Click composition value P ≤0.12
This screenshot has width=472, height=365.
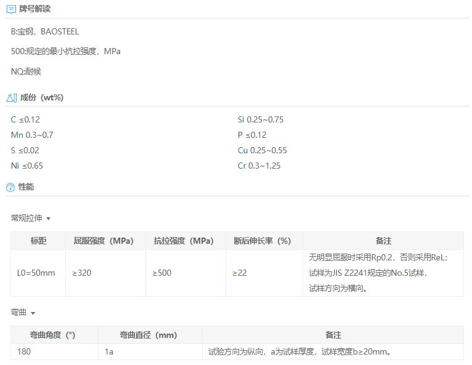coord(252,135)
